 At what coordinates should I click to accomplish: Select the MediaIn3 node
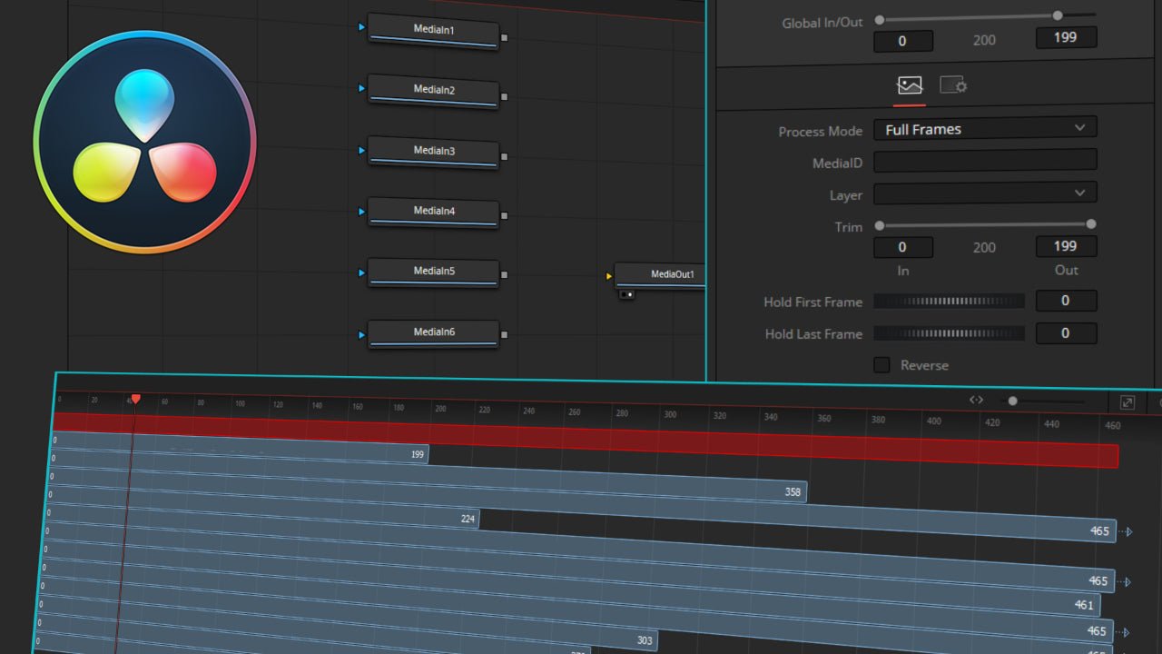(x=433, y=153)
